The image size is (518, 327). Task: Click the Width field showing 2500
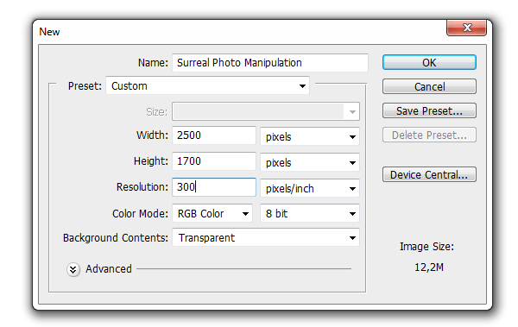point(214,135)
